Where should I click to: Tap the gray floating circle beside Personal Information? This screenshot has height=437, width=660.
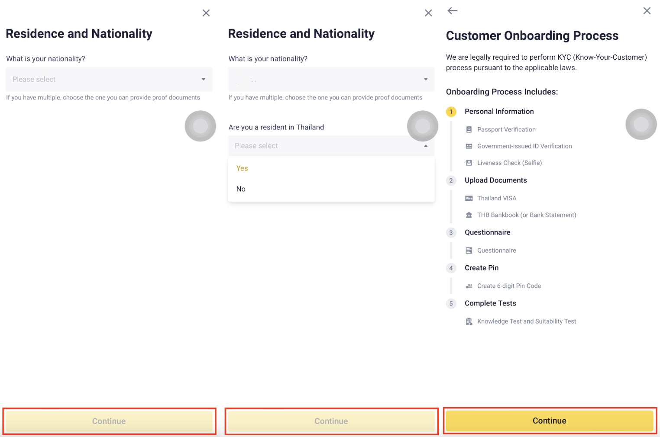coord(641,124)
